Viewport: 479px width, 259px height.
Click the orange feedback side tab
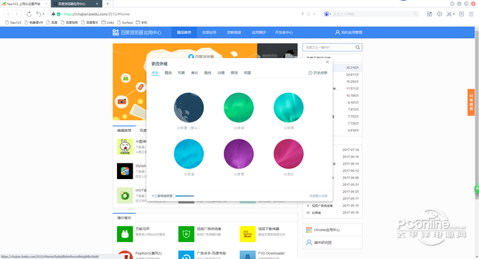471,103
